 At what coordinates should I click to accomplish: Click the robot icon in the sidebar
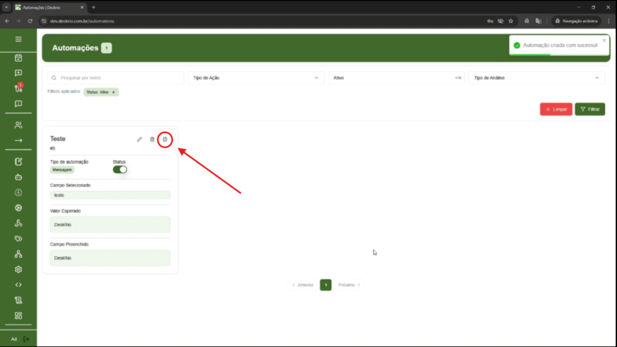[x=18, y=177]
